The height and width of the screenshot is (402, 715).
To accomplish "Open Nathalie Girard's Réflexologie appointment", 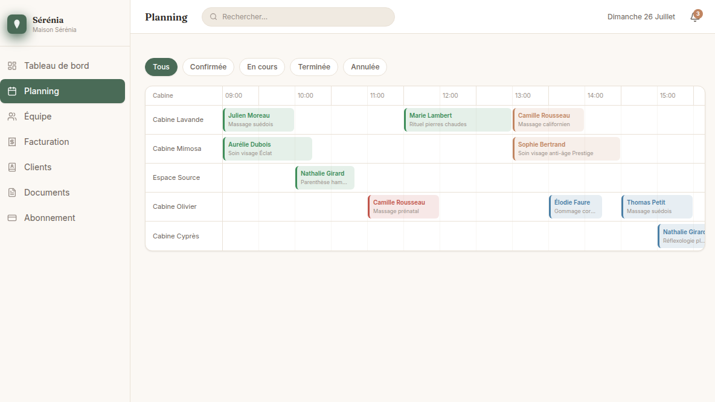I will click(x=681, y=236).
